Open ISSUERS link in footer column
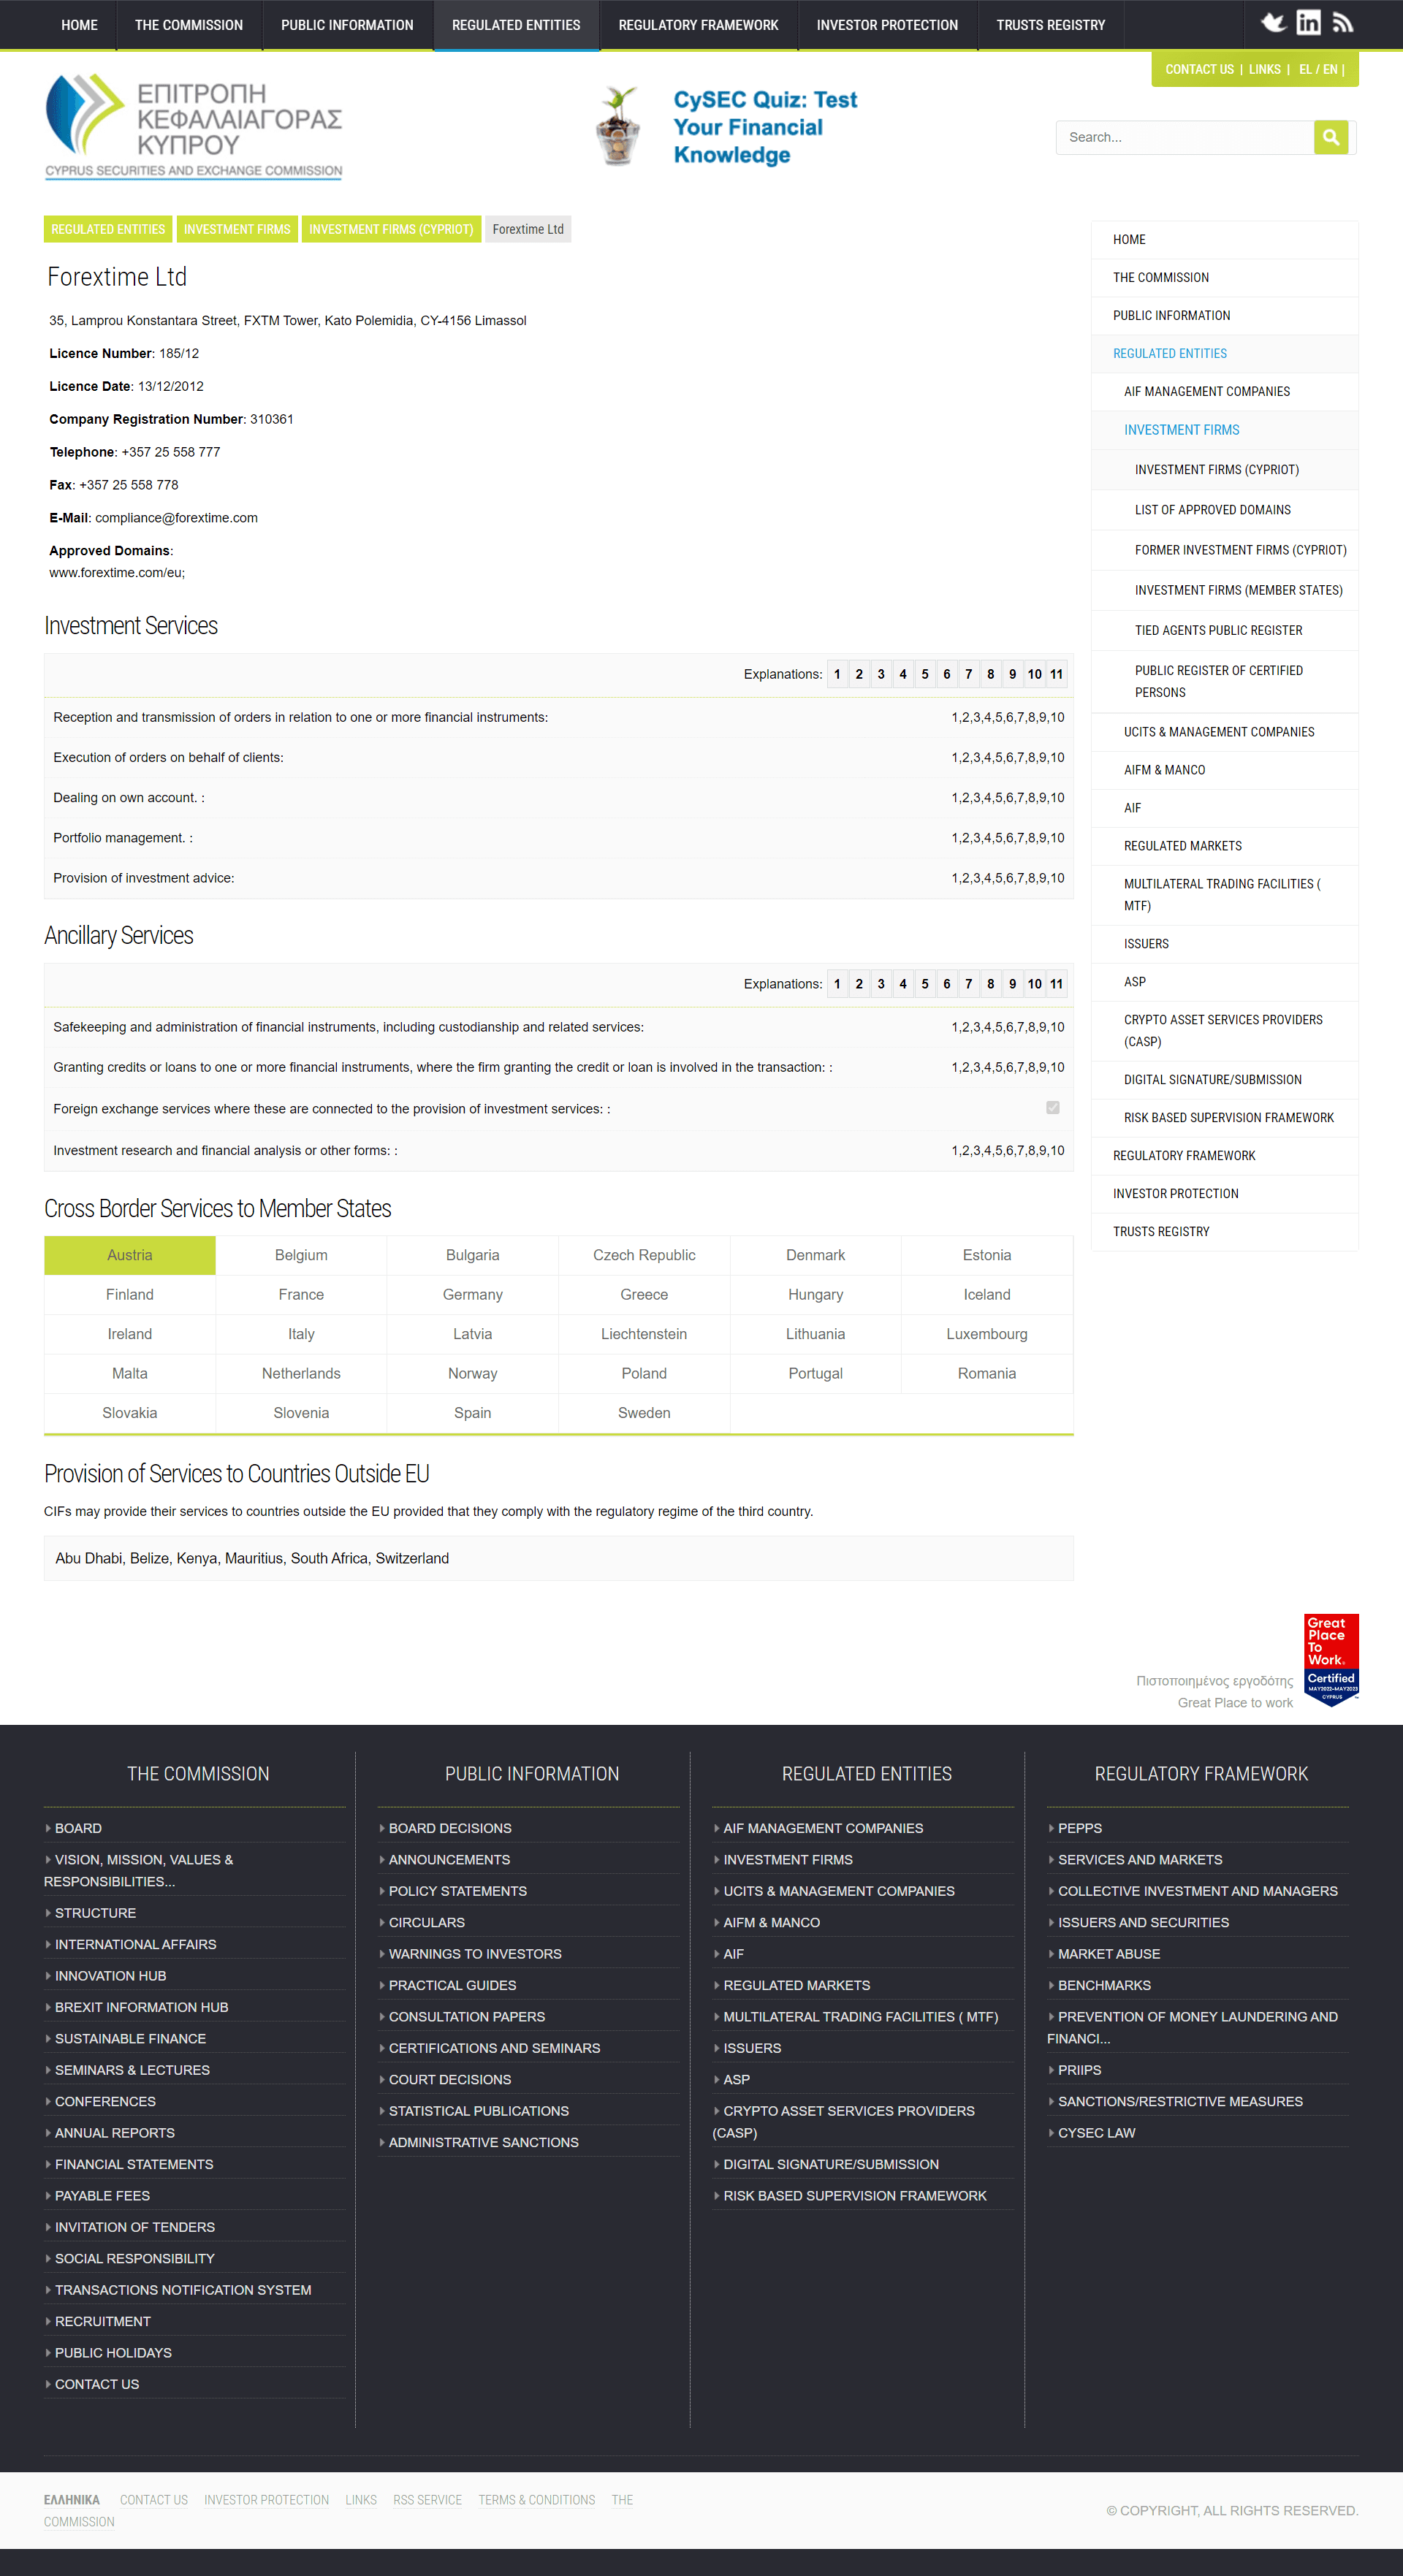 pos(752,2048)
